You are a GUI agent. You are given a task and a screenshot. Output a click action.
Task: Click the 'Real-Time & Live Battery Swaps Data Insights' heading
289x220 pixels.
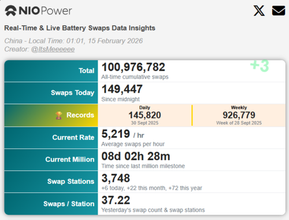click(x=80, y=28)
